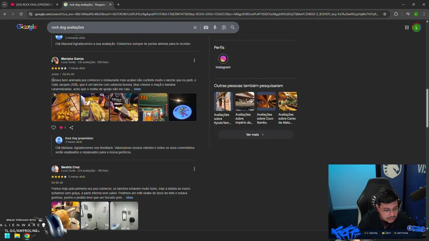The height and width of the screenshot is (241, 429).
Task: Open Beatriz Cruz's profile name
Action: (70, 167)
